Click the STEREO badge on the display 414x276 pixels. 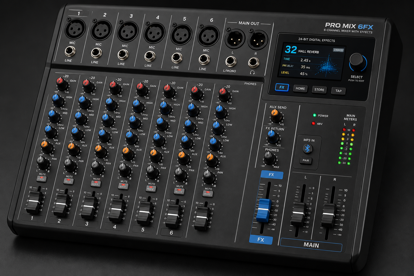(x=338, y=50)
